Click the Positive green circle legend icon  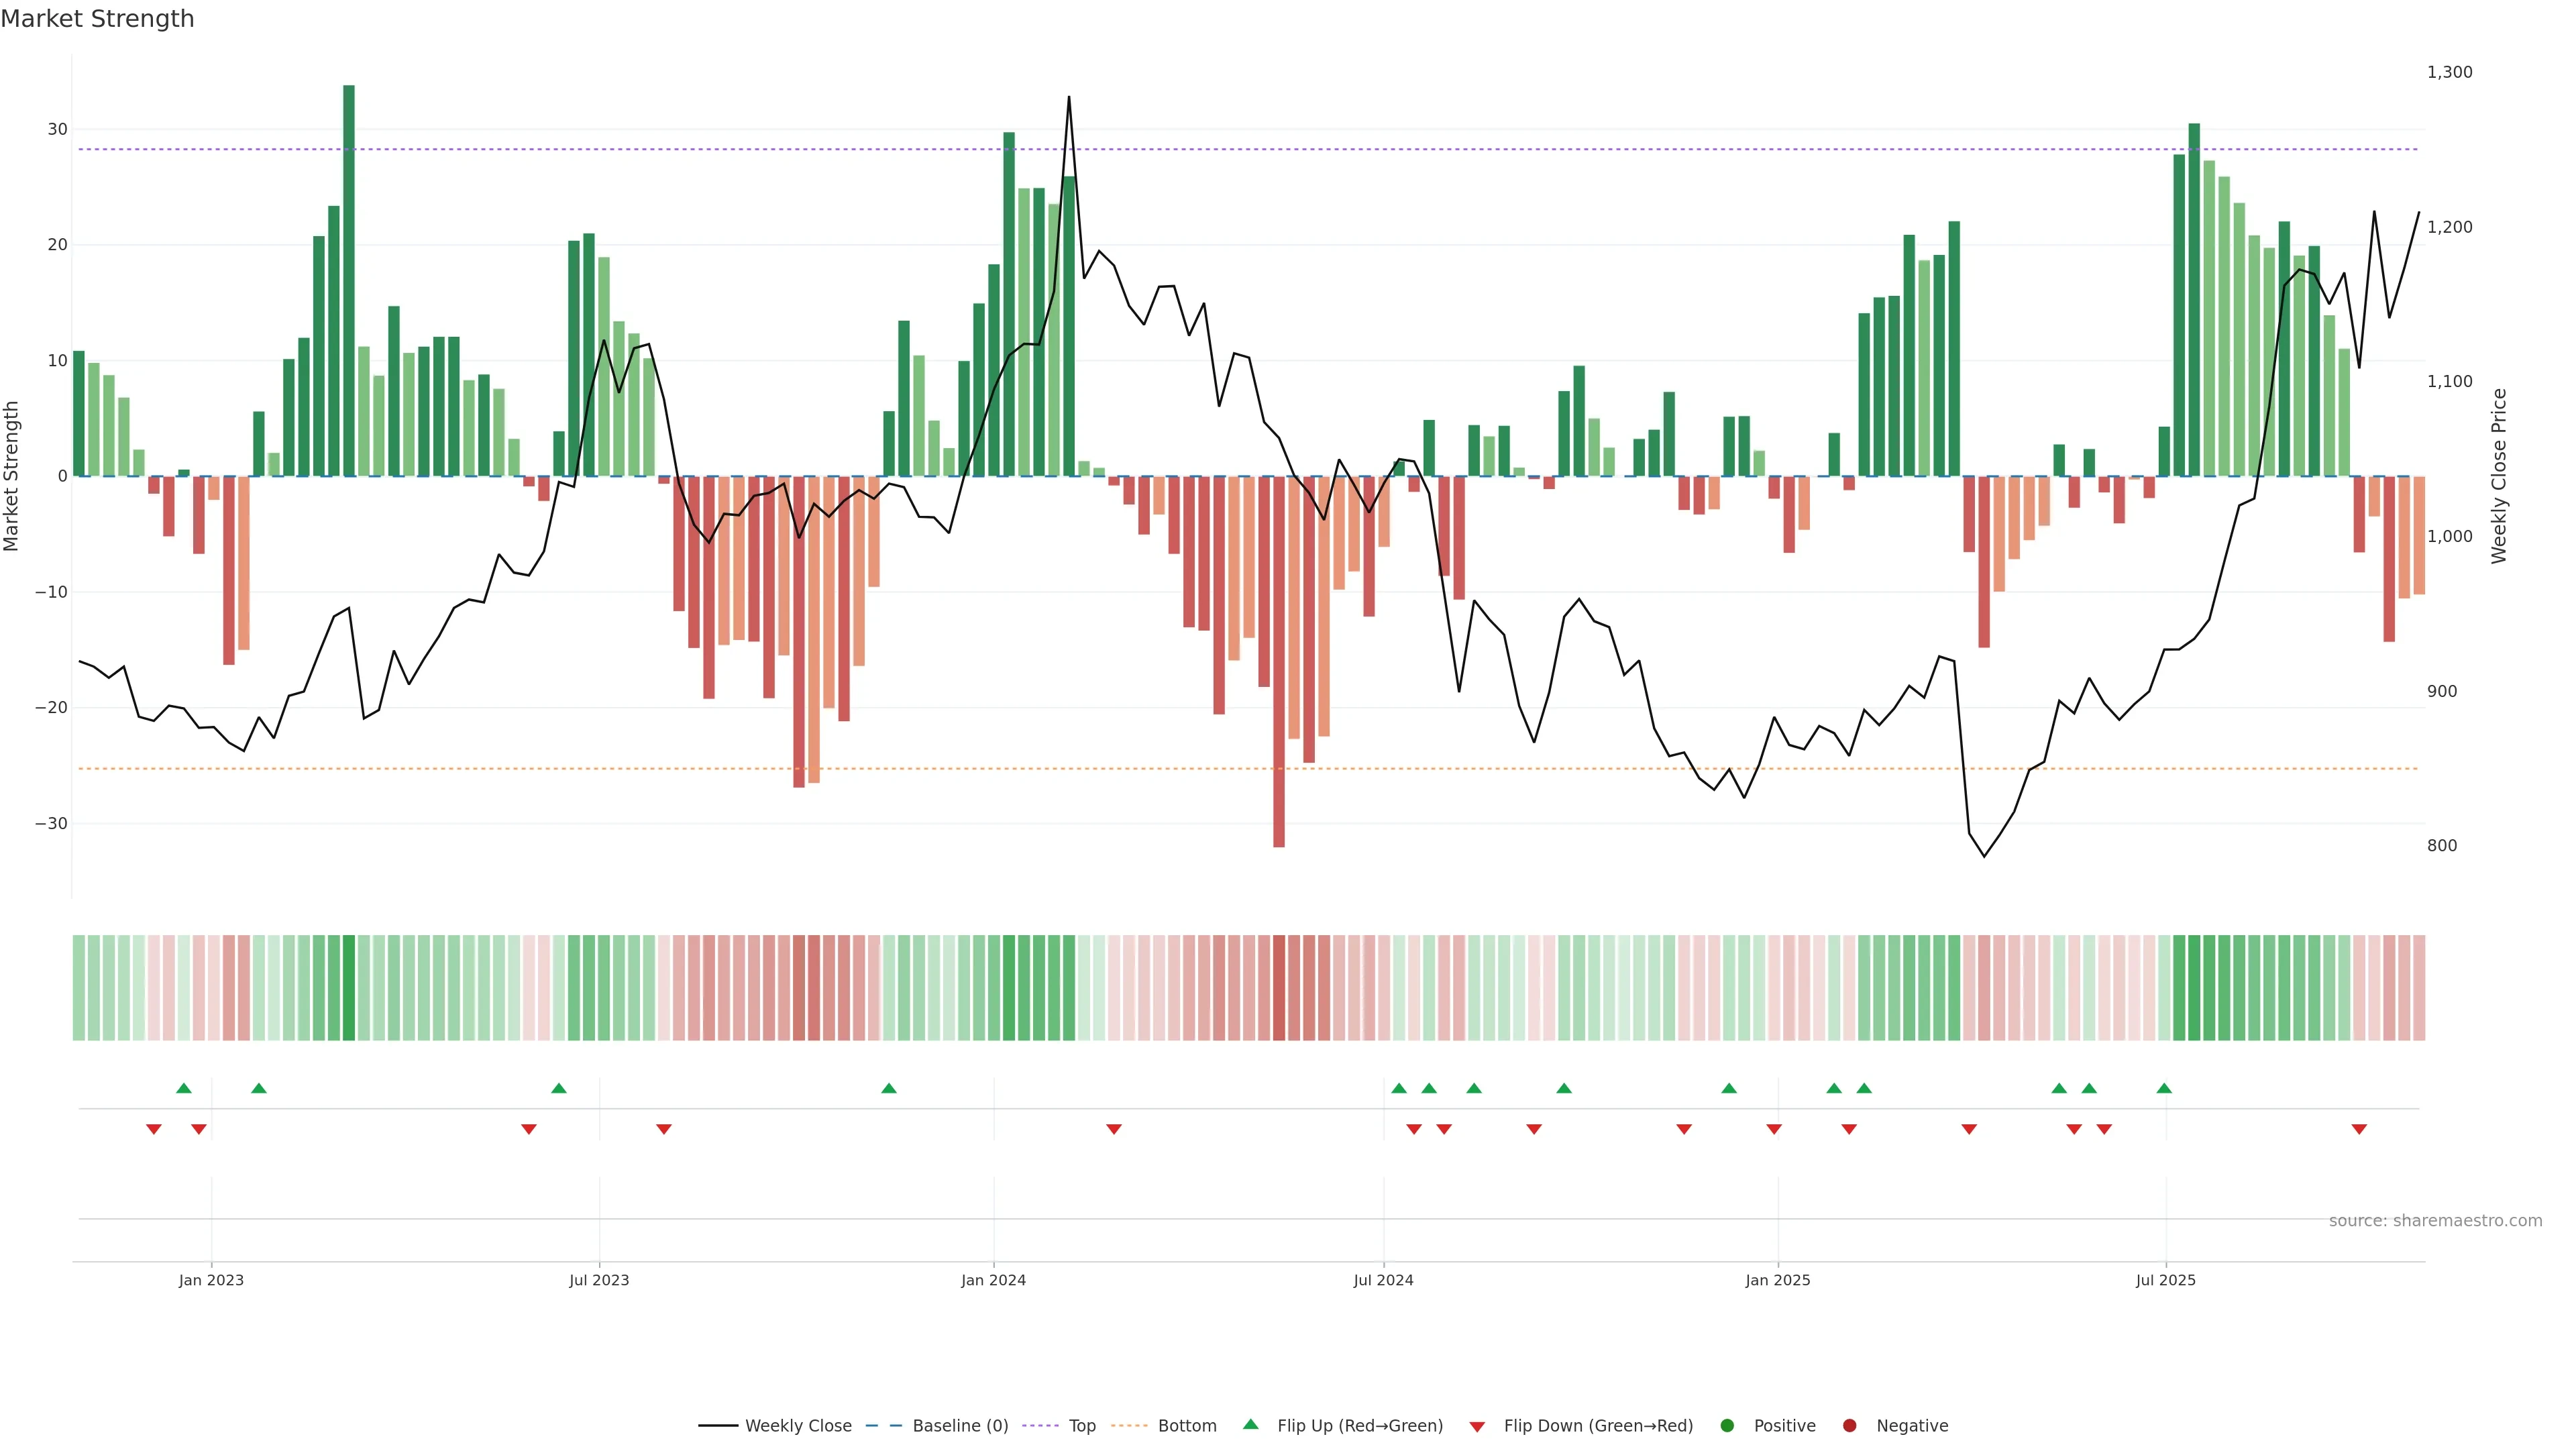click(x=1727, y=1425)
